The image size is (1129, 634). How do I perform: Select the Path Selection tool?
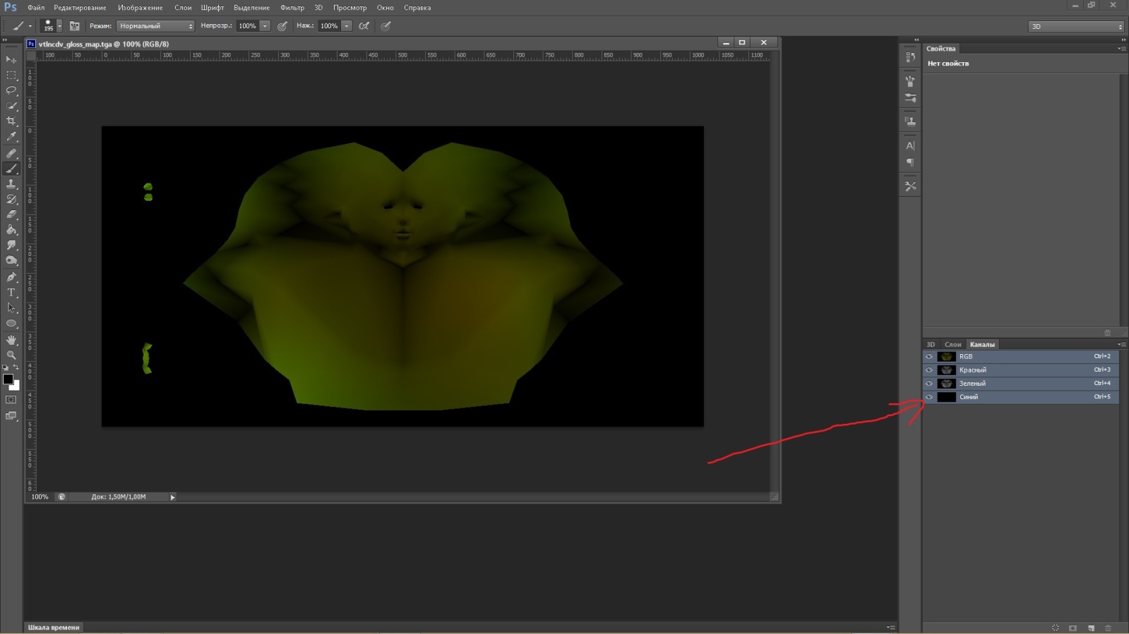pos(11,308)
